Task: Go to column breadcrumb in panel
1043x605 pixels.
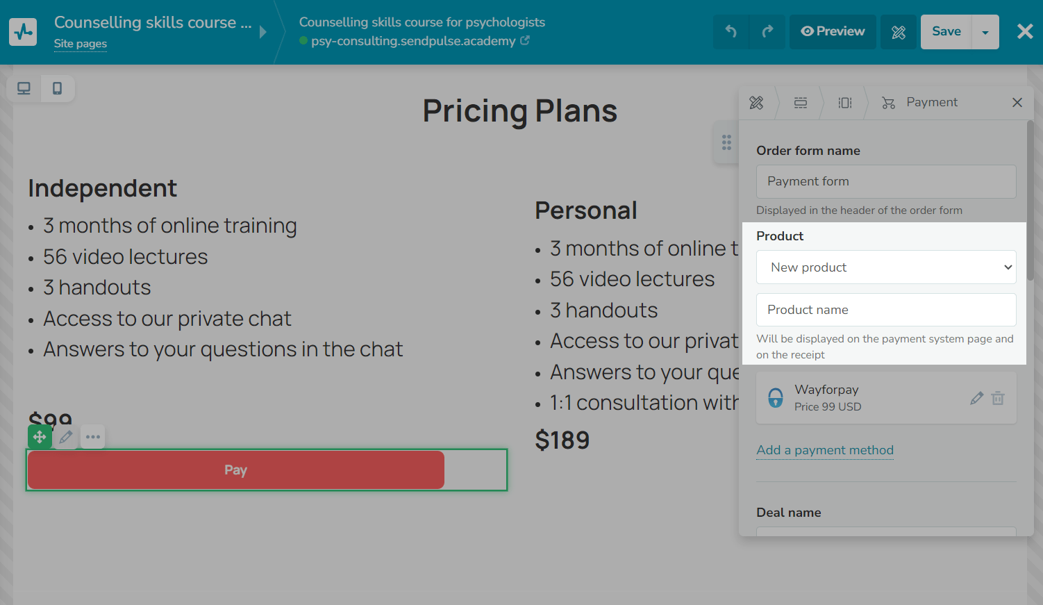Action: [845, 103]
